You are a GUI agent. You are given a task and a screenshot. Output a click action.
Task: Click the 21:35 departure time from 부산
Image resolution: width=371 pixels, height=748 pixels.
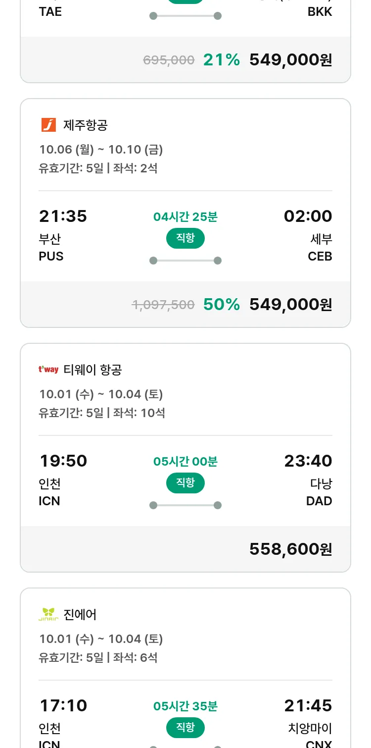[x=63, y=216]
